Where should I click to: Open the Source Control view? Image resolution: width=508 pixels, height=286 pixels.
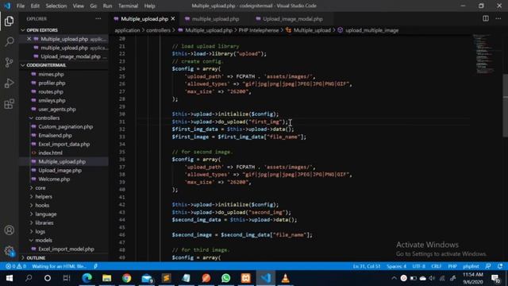9,62
